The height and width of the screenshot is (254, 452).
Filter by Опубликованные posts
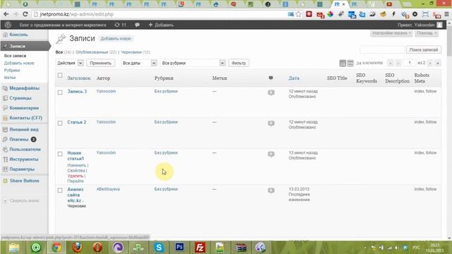92,52
